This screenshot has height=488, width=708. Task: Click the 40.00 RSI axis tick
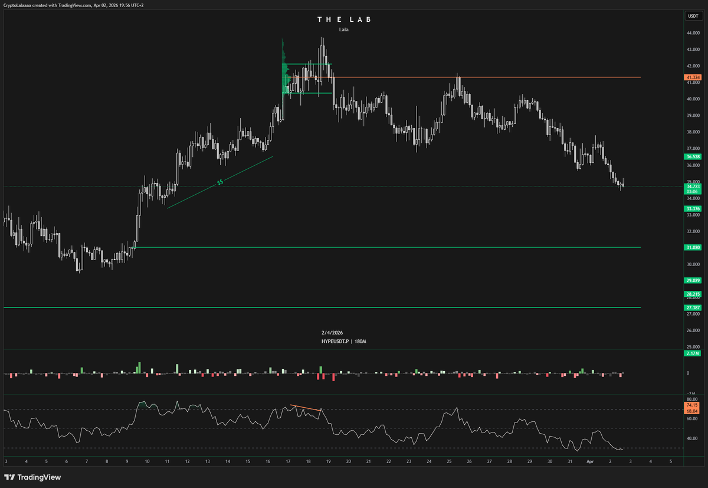click(692, 438)
